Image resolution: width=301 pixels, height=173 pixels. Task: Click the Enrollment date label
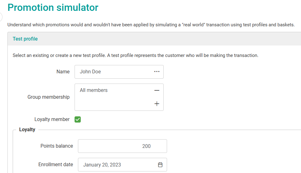pyautogui.click(x=56, y=165)
